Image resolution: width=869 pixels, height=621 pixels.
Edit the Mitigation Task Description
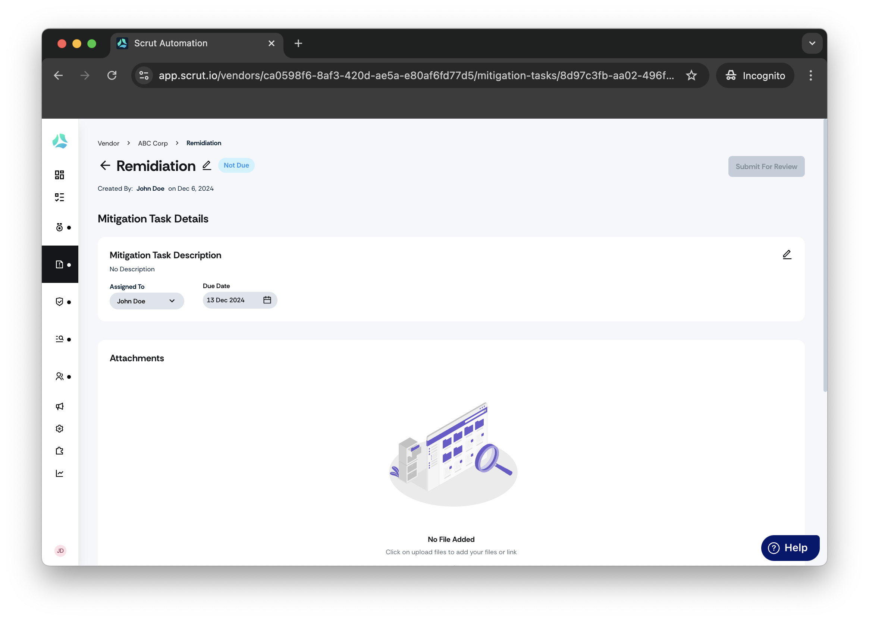787,255
